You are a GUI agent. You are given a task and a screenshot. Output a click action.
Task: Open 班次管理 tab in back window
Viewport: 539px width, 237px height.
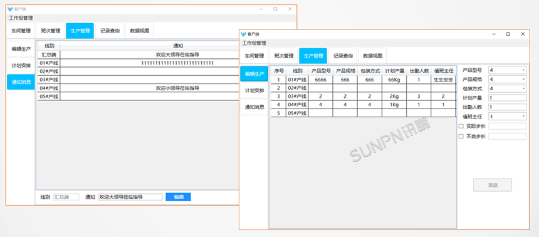coord(51,31)
